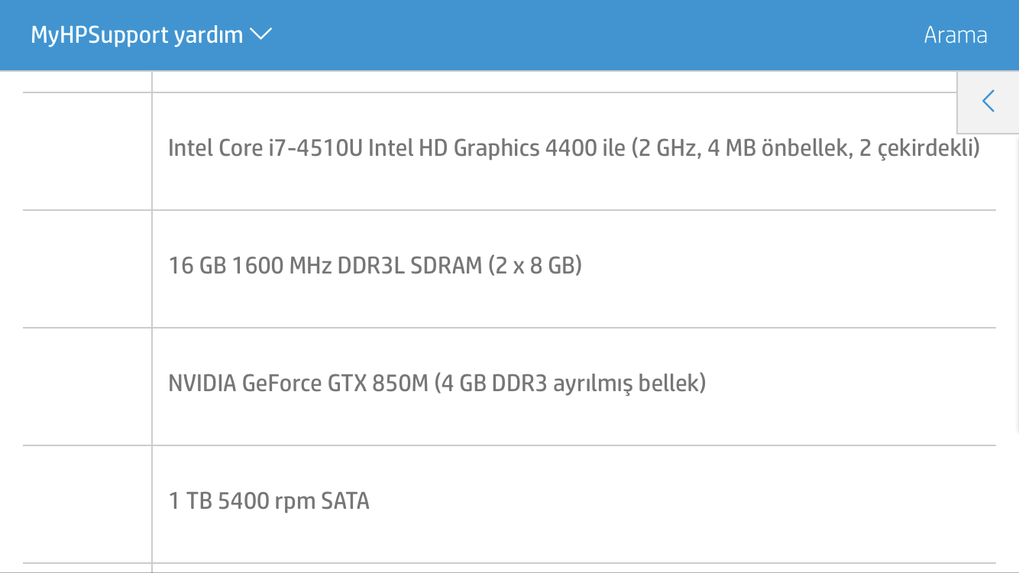Click empty label cell left of processor row
This screenshot has width=1019, height=573.
click(x=87, y=151)
